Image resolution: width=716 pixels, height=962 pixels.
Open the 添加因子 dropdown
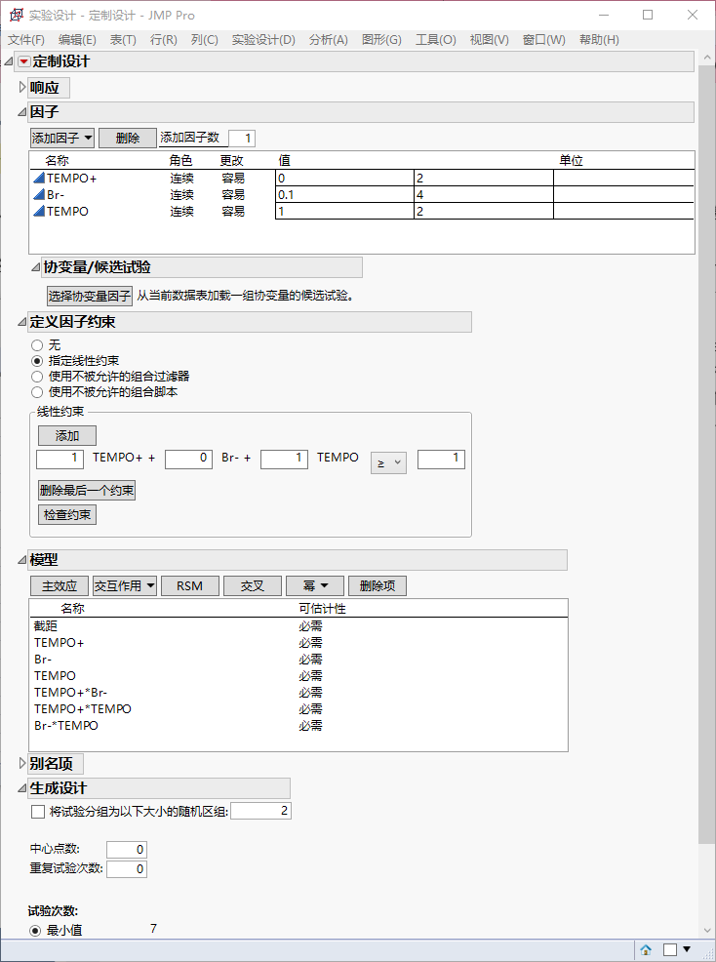(62, 138)
